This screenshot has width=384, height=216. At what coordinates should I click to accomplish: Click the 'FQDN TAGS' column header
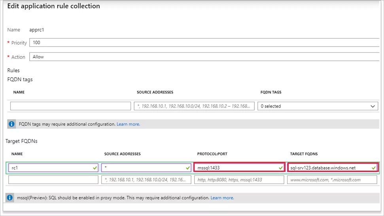[271, 92]
